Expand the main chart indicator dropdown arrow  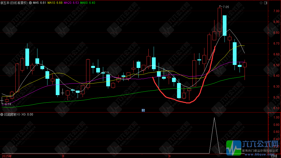pos(30,3)
